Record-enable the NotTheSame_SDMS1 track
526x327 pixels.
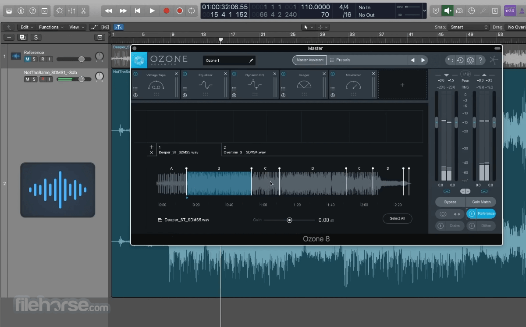[43, 79]
